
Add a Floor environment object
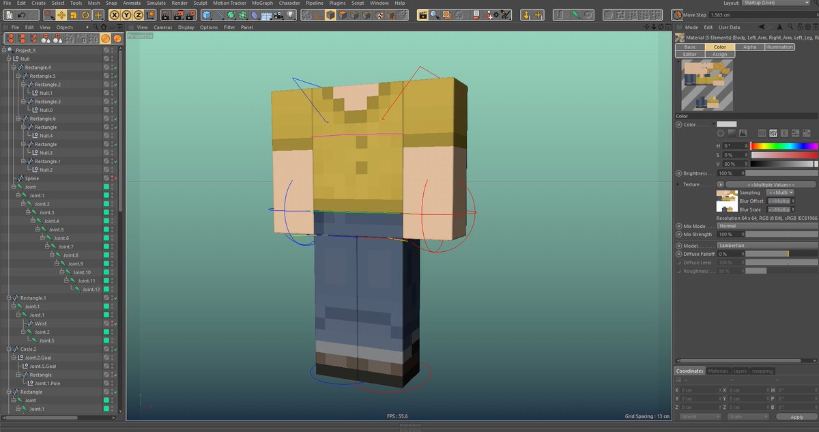tap(267, 14)
